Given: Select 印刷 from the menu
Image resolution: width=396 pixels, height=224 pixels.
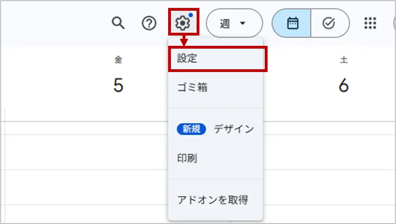Looking at the screenshot, I should [187, 159].
